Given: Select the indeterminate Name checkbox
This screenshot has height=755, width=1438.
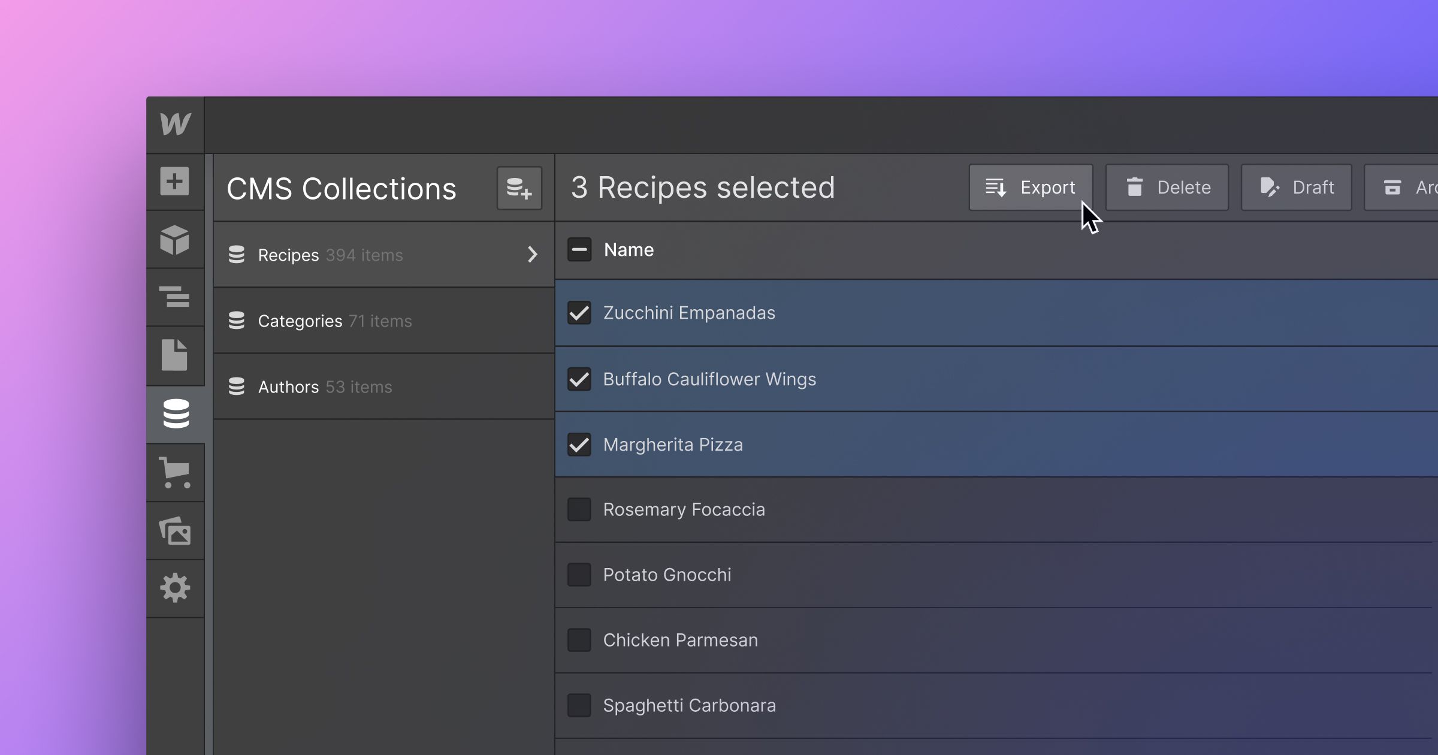Looking at the screenshot, I should pyautogui.click(x=578, y=249).
